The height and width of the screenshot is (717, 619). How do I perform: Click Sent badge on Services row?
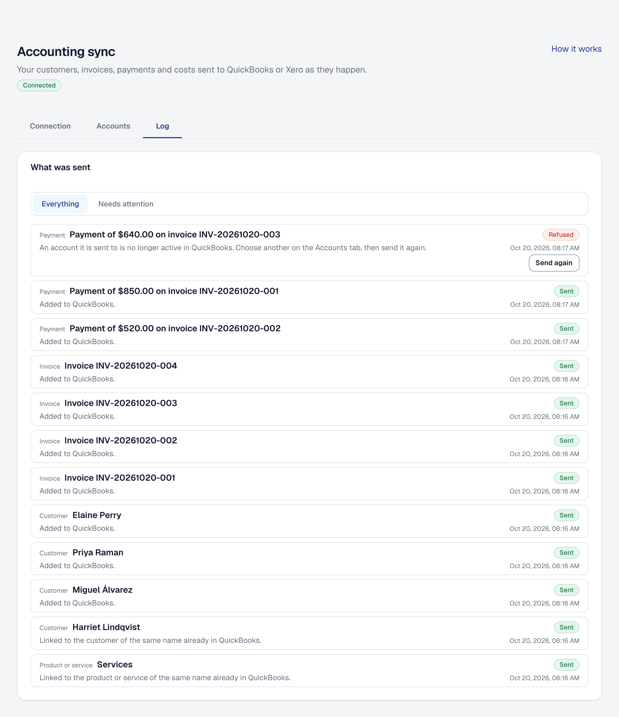pos(566,665)
